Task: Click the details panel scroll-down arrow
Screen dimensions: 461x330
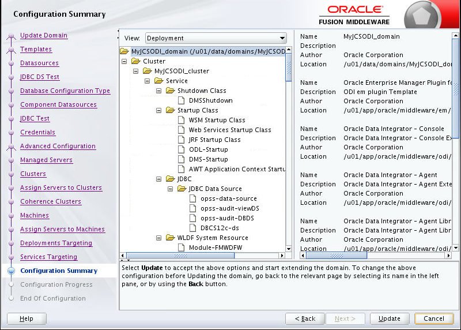Action: (x=455, y=248)
